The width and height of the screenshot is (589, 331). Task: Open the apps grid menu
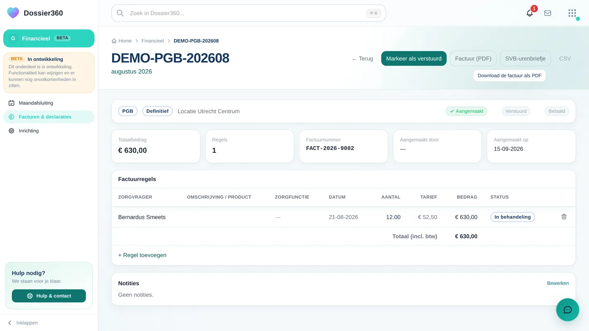click(x=572, y=13)
